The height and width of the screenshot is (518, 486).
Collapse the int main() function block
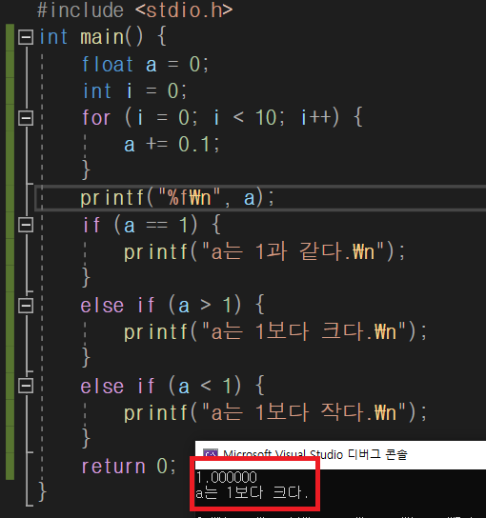[26, 37]
